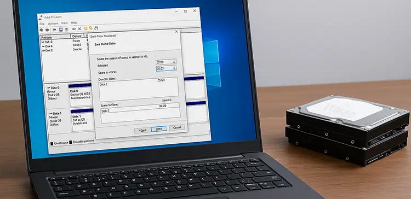Click the Unallocate legend label
The width and height of the screenshot is (411, 199).
click(61, 143)
